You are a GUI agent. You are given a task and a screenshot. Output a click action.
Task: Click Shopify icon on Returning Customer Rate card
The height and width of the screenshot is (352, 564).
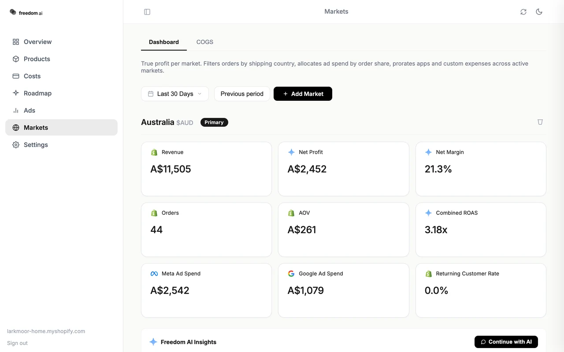tap(428, 274)
